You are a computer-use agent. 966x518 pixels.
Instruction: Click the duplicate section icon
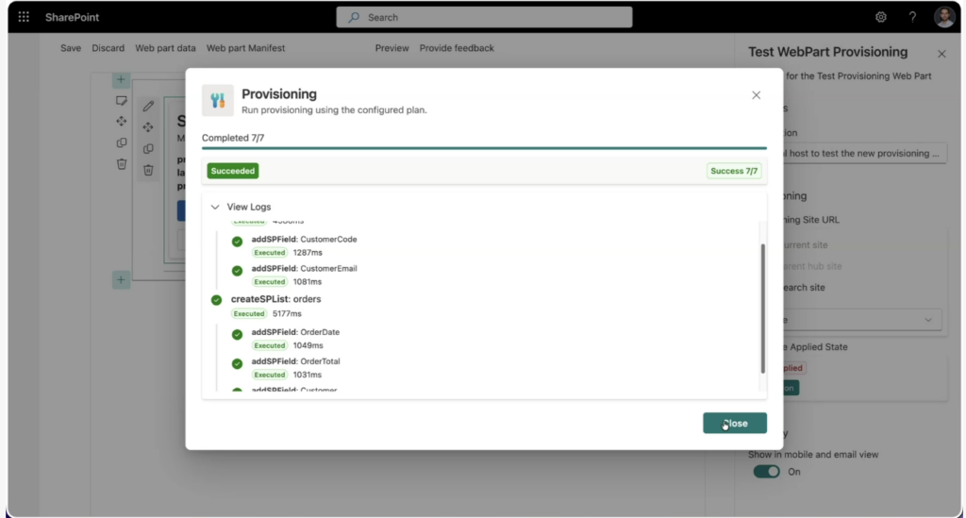pos(122,142)
